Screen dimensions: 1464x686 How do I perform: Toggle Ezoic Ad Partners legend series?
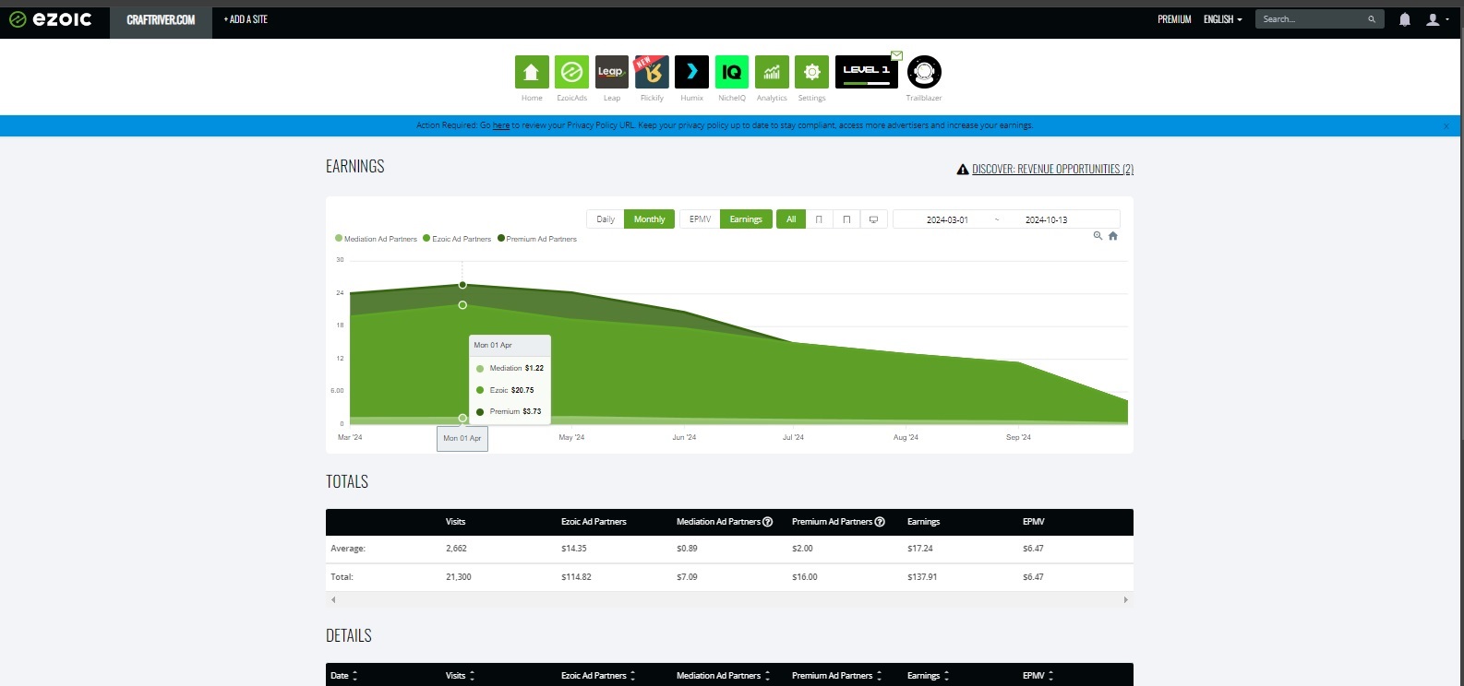point(457,239)
